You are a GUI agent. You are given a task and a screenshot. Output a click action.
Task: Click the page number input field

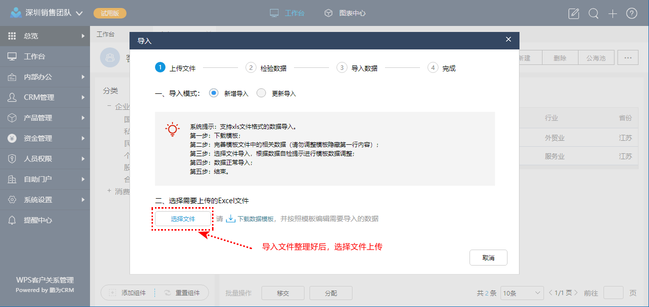tap(613, 293)
